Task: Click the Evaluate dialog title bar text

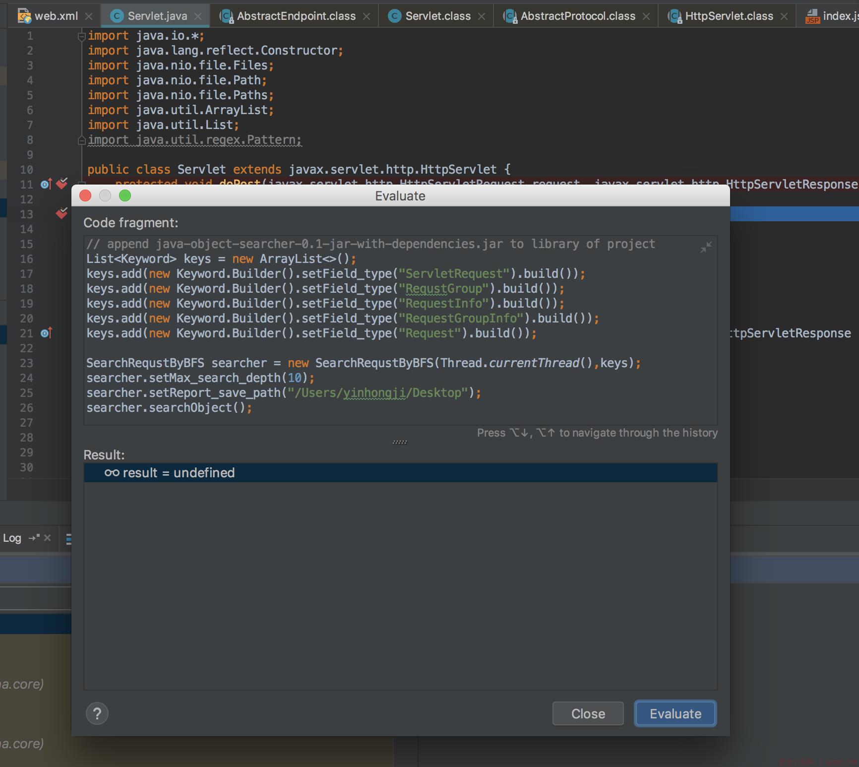Action: [x=400, y=196]
